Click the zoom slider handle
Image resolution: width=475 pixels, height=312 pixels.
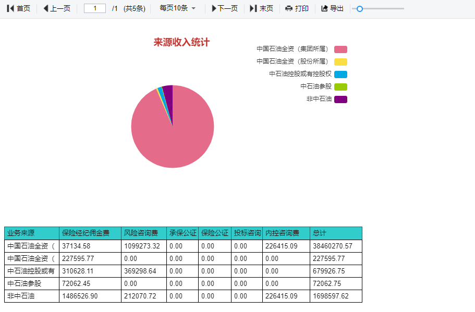(x=360, y=8)
